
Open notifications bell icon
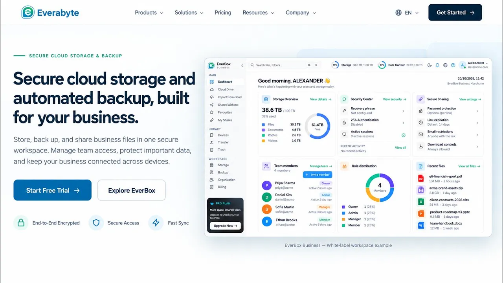click(x=437, y=65)
